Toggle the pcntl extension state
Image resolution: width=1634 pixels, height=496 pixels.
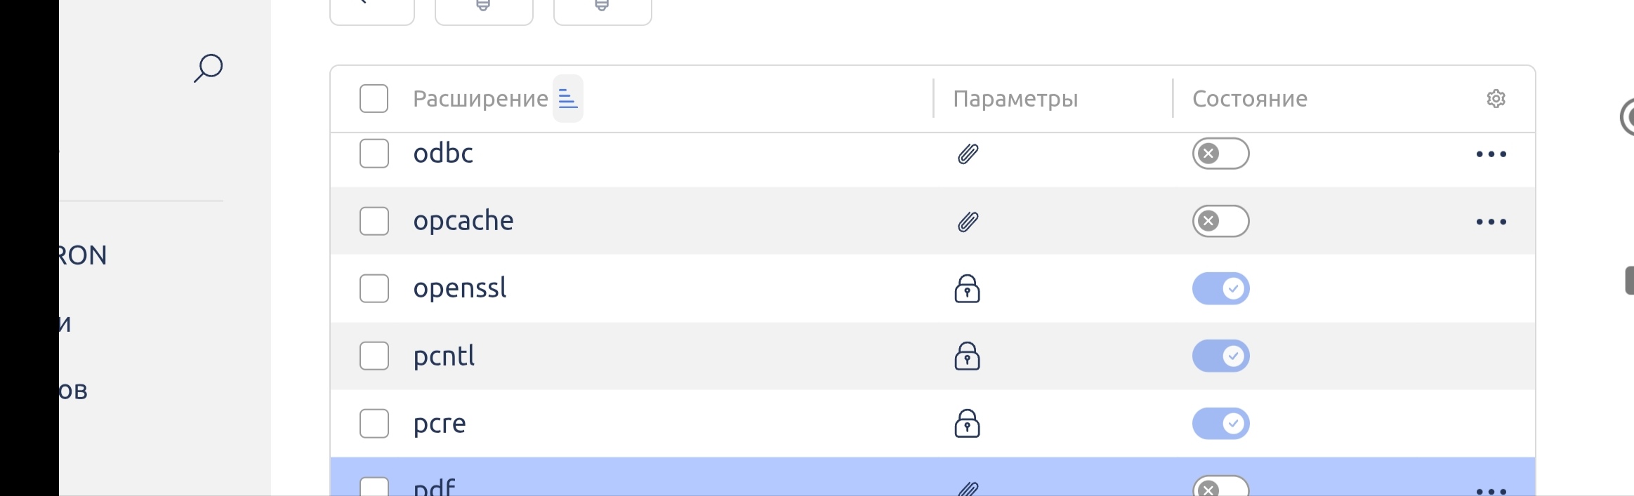[1220, 356]
